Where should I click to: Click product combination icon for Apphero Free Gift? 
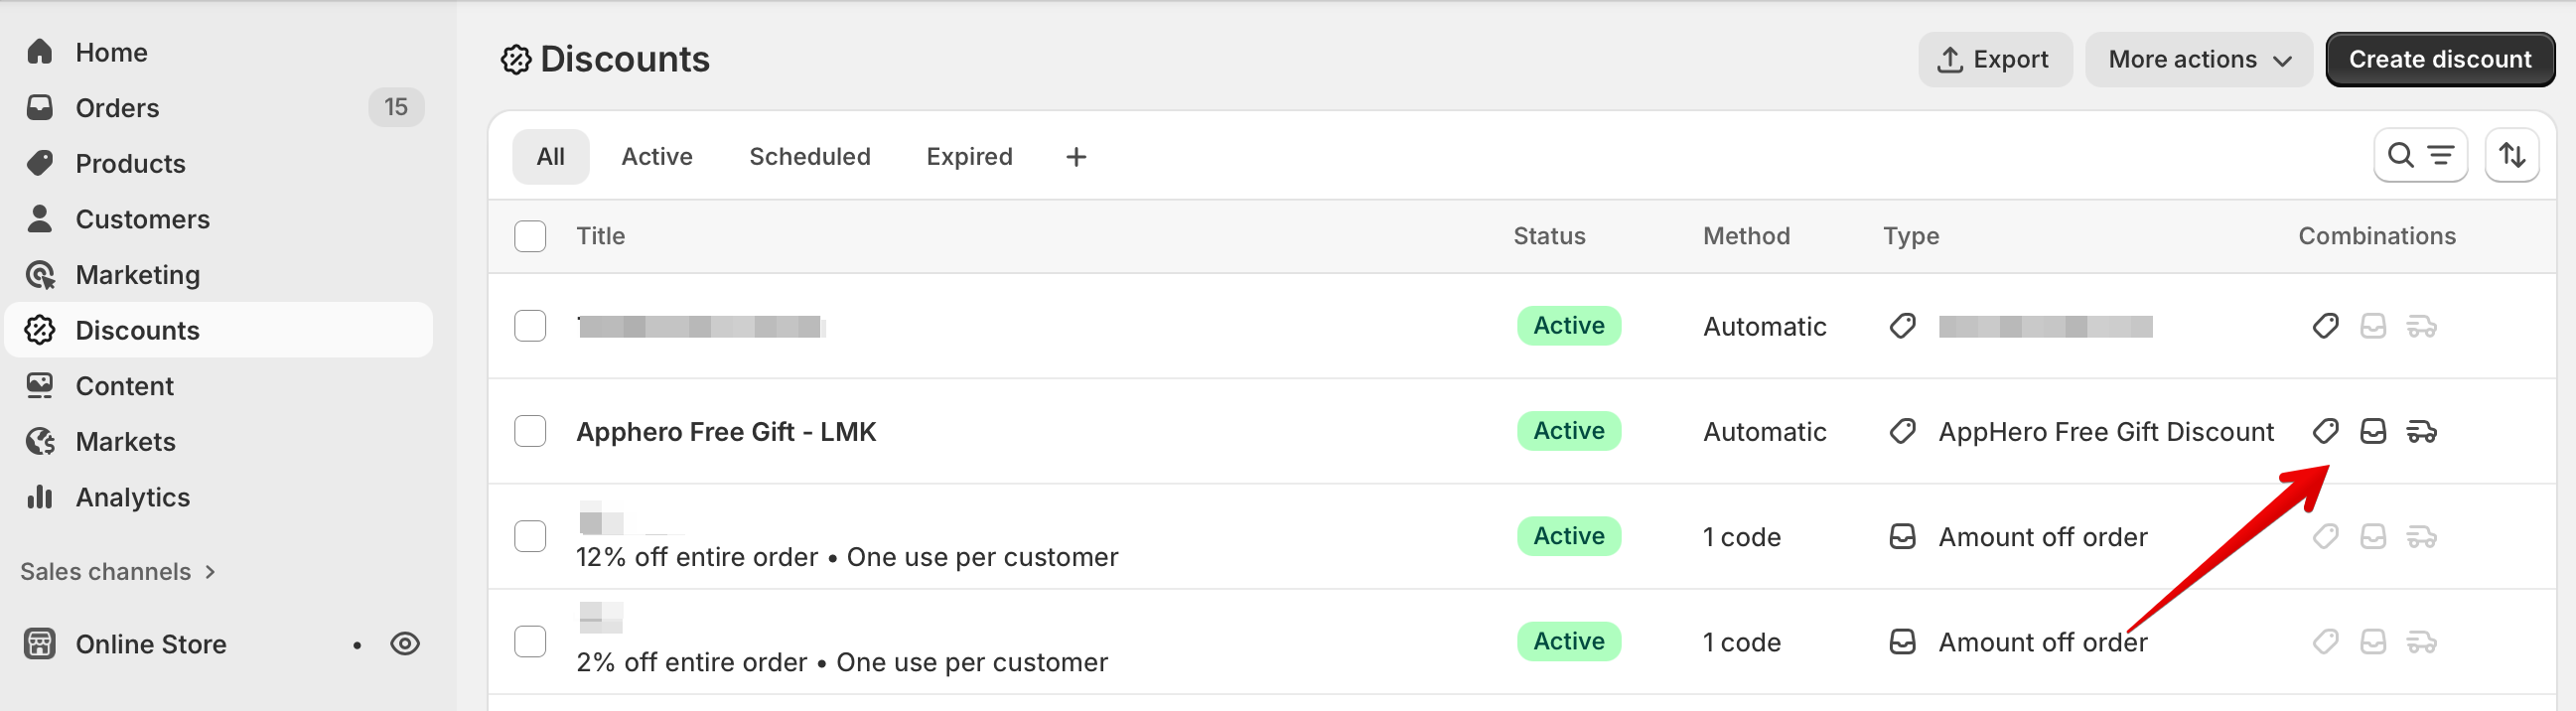tap(2325, 432)
